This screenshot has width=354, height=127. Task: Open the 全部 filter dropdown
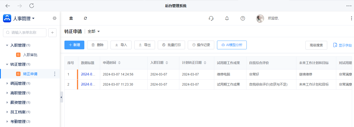click(x=94, y=31)
